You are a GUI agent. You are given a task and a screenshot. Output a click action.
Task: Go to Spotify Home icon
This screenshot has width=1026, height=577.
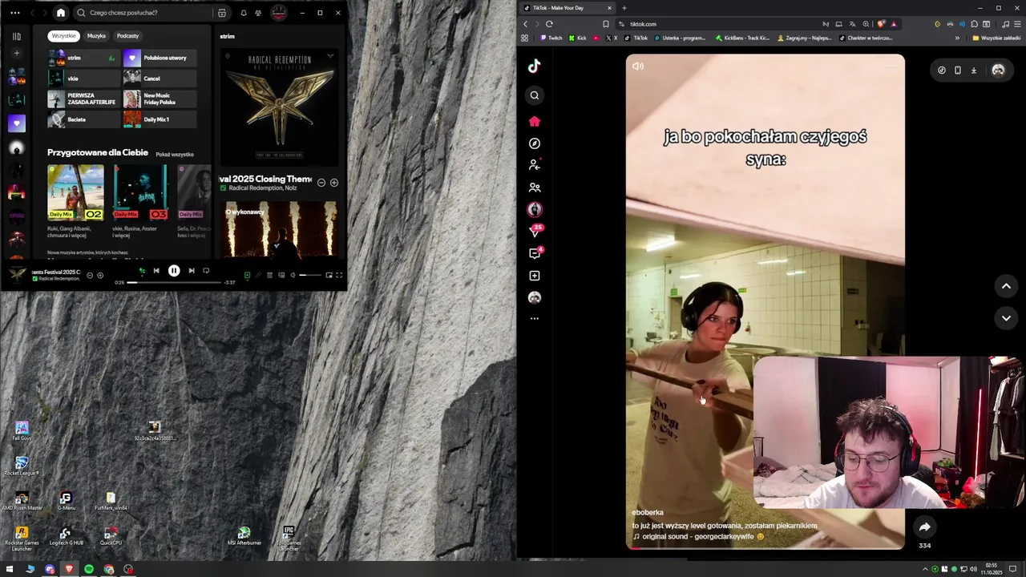click(x=60, y=13)
